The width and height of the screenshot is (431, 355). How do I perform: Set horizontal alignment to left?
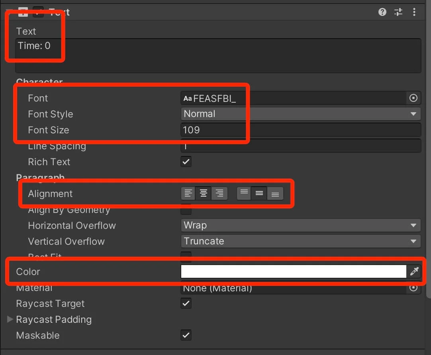[x=188, y=193]
